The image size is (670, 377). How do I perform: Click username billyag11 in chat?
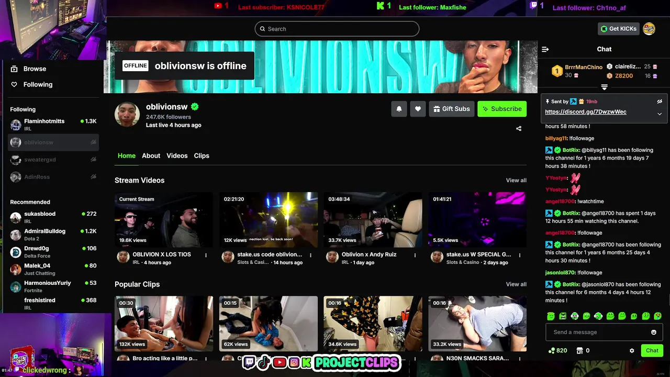556,138
